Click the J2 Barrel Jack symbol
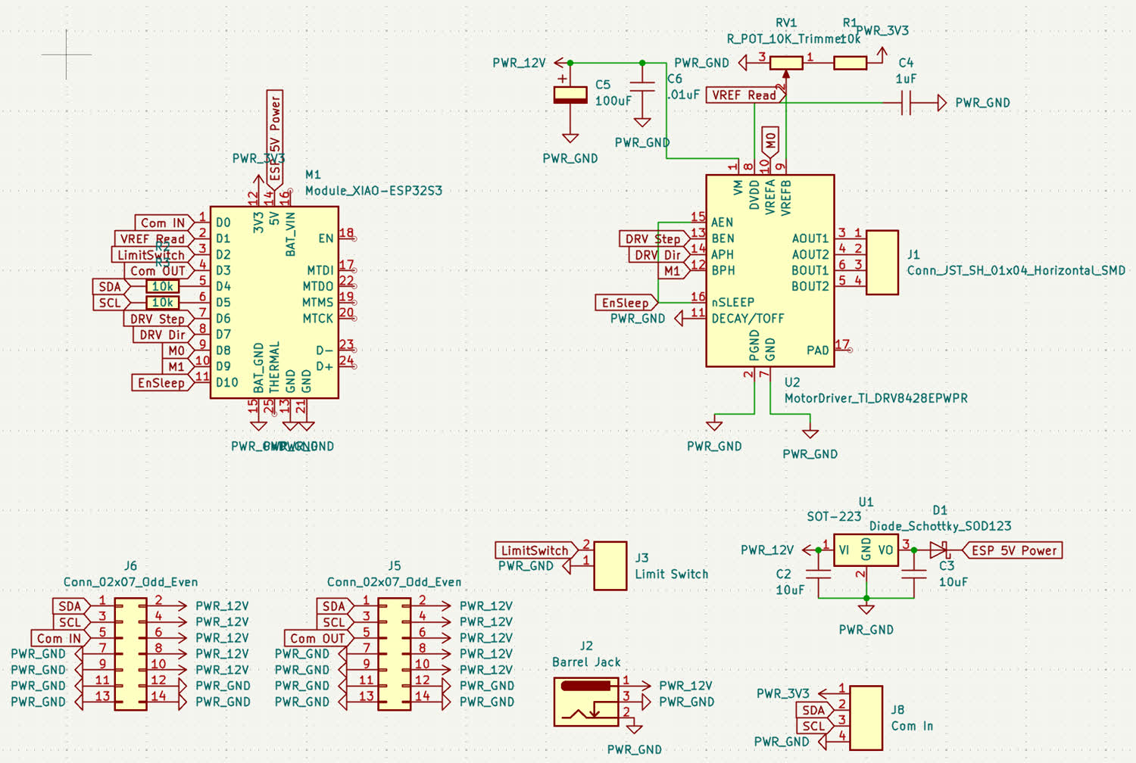1136x763 pixels. point(586,702)
